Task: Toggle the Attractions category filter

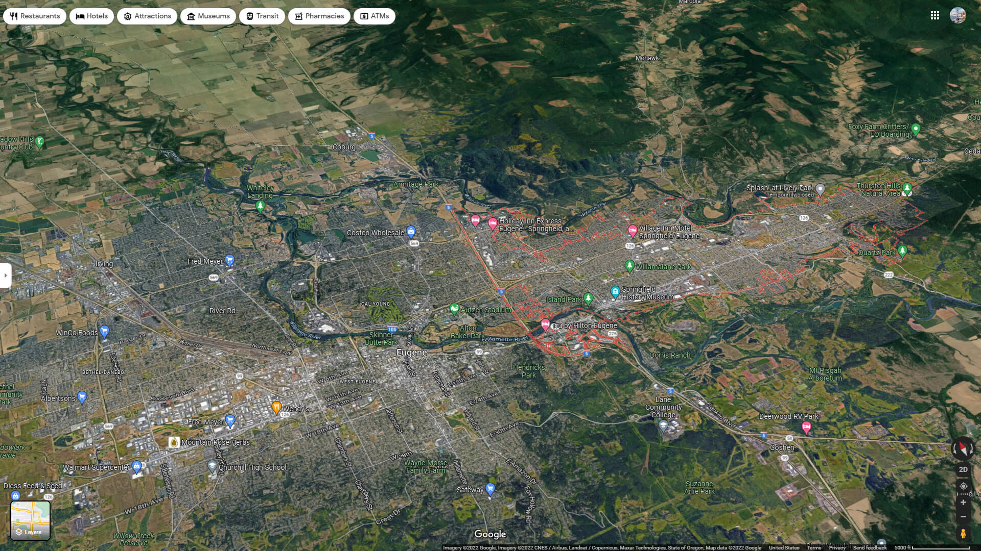Action: click(x=127, y=16)
